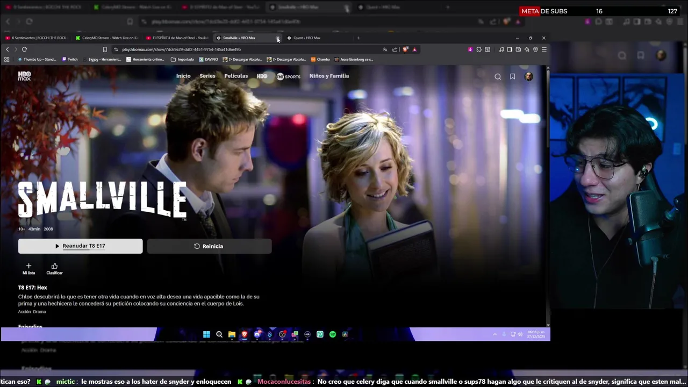Open DaVinci Resolve from the taskbar
Viewport: 688px width, 387px height.
click(x=345, y=334)
